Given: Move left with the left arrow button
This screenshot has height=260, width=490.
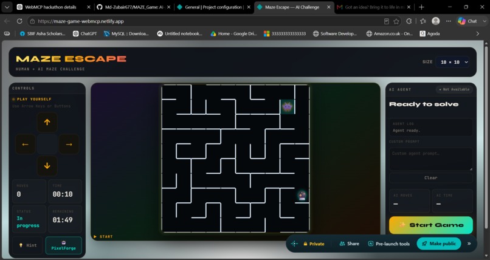Looking at the screenshot, I should click(x=26, y=144).
